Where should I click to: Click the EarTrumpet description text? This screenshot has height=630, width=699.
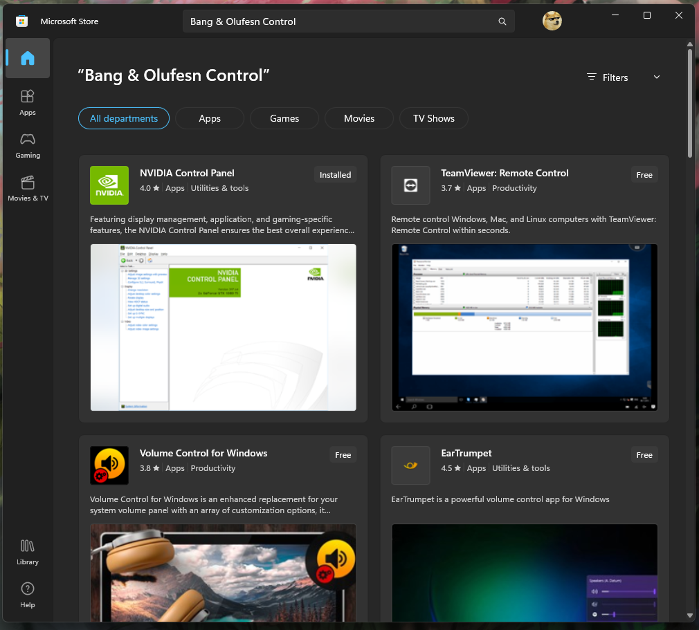[500, 499]
